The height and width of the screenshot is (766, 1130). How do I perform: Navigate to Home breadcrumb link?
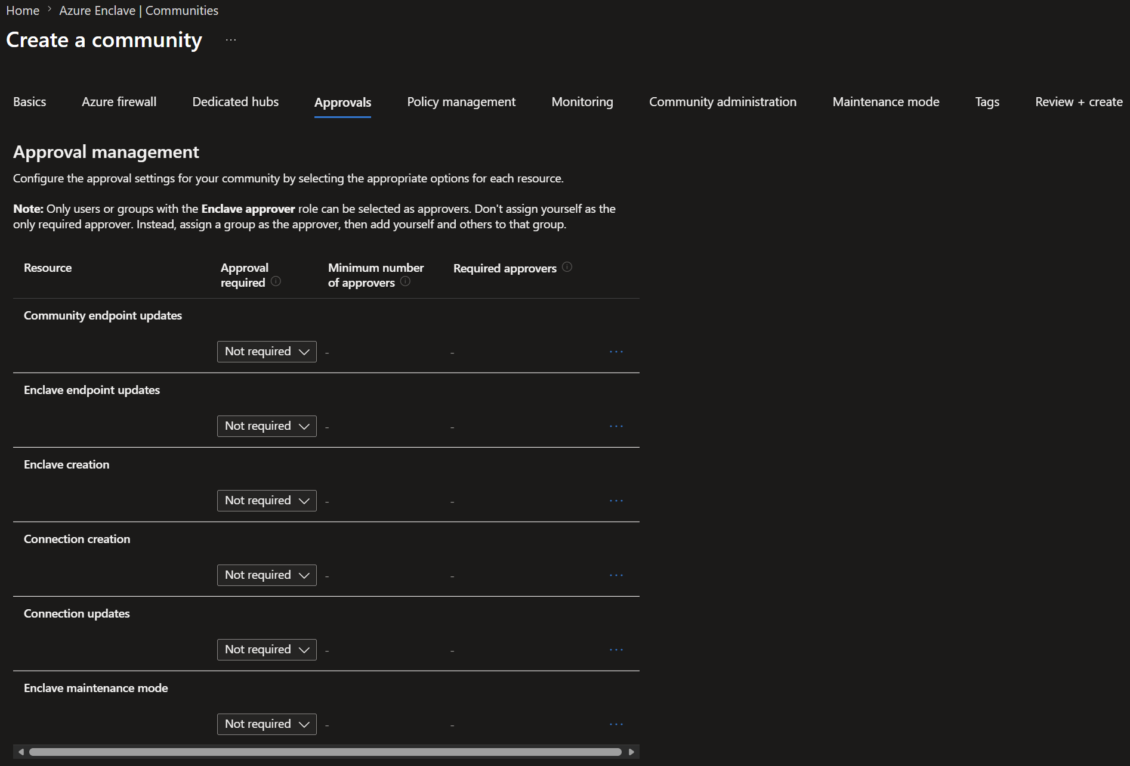(23, 11)
